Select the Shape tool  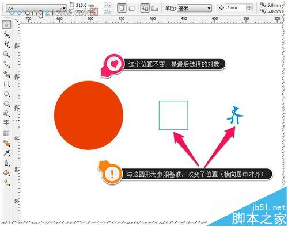pyautogui.click(x=7, y=34)
